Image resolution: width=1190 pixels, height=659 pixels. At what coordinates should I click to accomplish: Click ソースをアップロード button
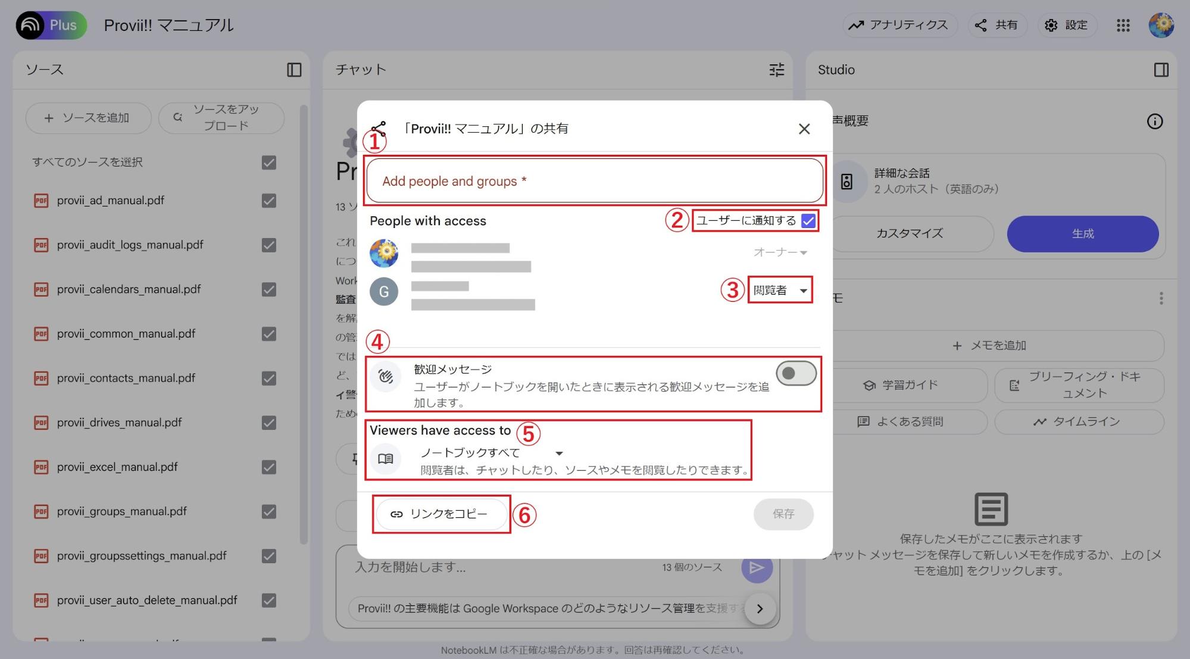[221, 118]
